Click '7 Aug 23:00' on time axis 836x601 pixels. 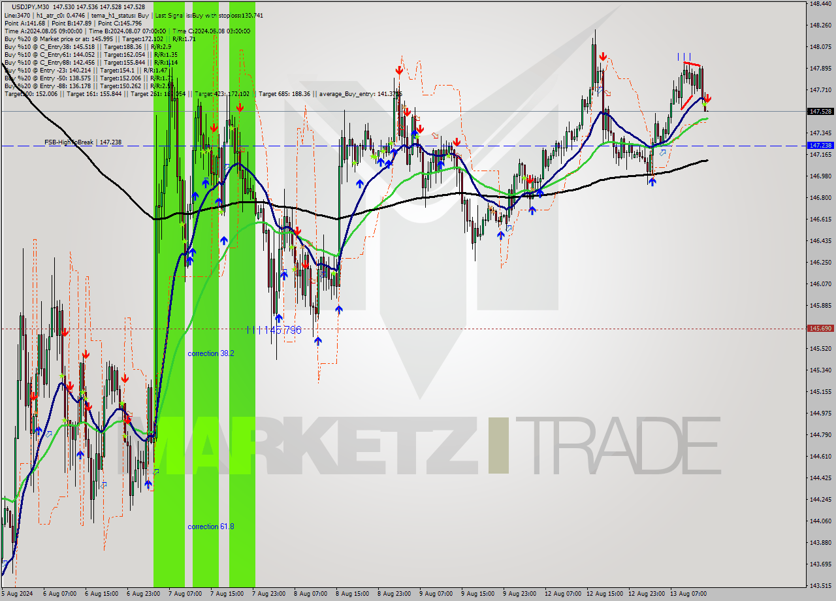(269, 594)
